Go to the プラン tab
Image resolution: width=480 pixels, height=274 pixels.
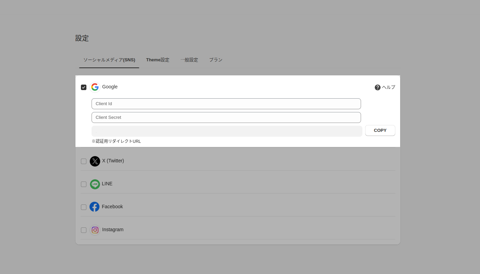tap(216, 60)
